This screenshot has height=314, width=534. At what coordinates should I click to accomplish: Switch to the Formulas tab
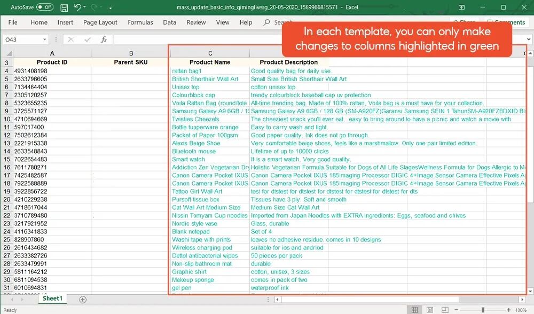coord(140,22)
